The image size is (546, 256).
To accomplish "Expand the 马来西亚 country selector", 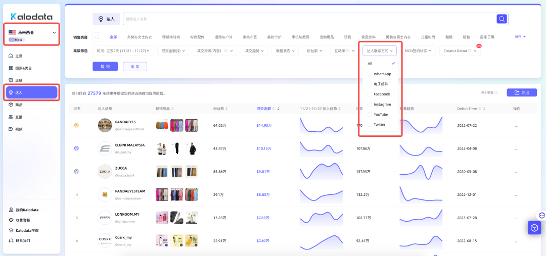I will [x=54, y=33].
